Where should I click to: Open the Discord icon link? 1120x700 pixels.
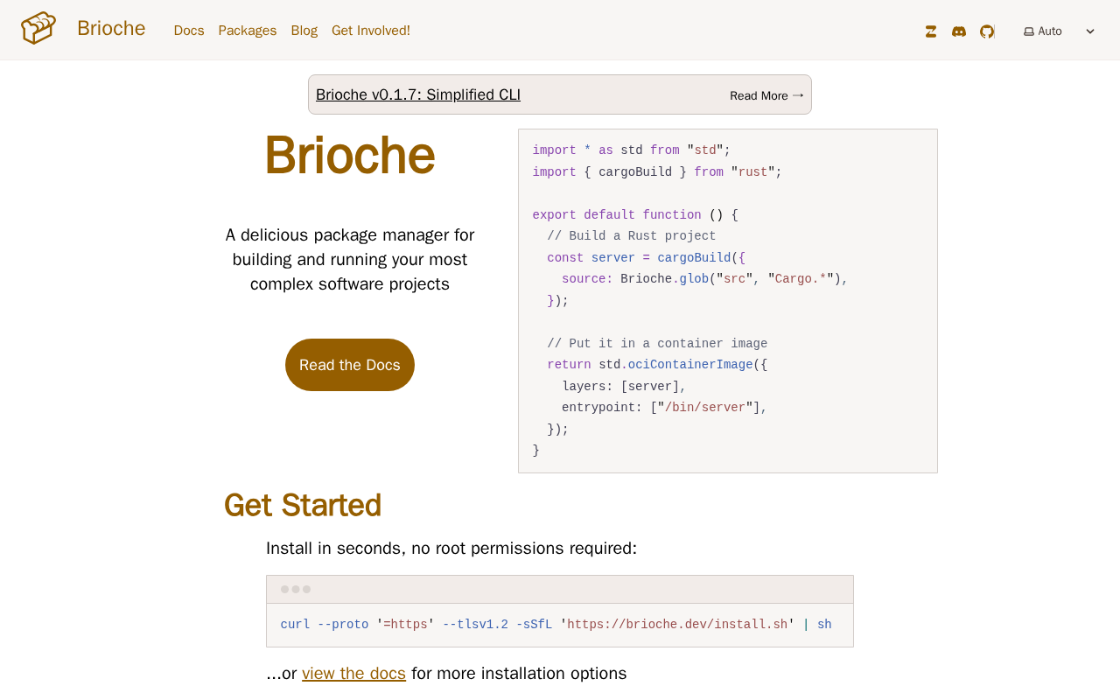pyautogui.click(x=959, y=31)
